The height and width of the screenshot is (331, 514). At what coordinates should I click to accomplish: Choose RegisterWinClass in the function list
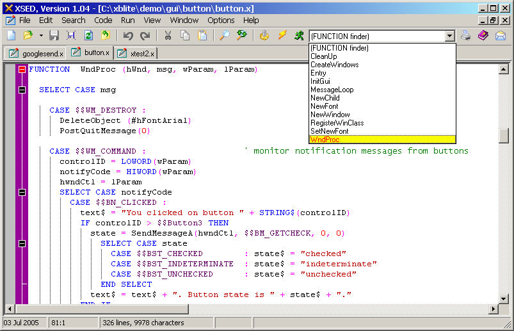[x=382, y=123]
